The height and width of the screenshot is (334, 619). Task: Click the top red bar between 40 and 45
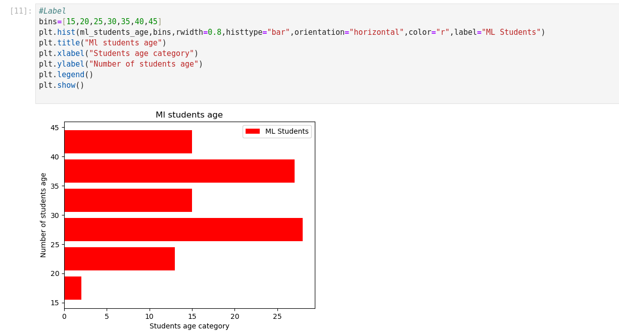[x=128, y=142]
